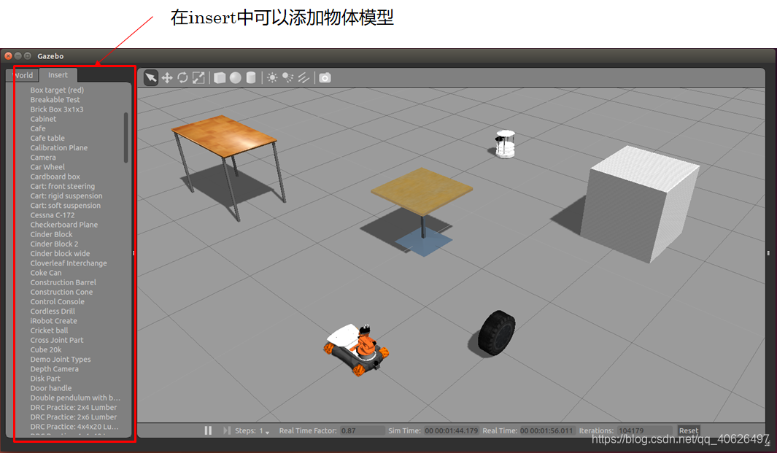Activate the translate mode tool
Screen dimensions: 777x453
click(x=167, y=77)
